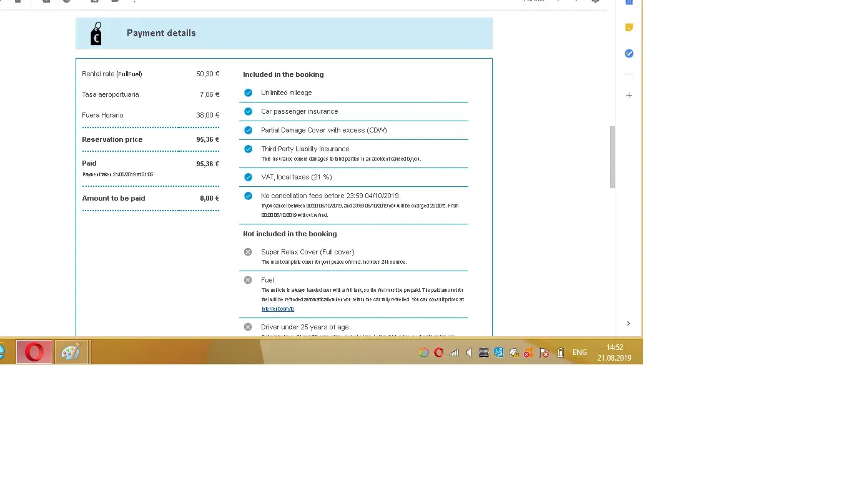This screenshot has height=480, width=853.
Task: Click the touch keyboard tray icon
Action: click(483, 352)
